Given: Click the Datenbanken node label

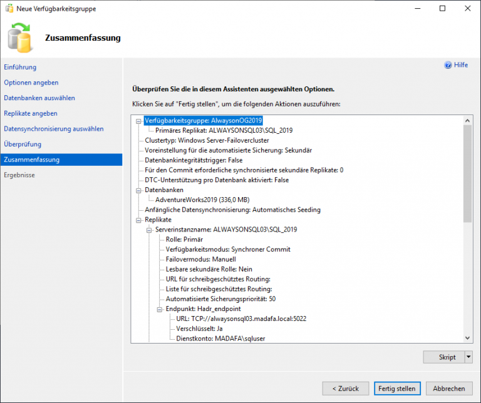Looking at the screenshot, I should (164, 190).
